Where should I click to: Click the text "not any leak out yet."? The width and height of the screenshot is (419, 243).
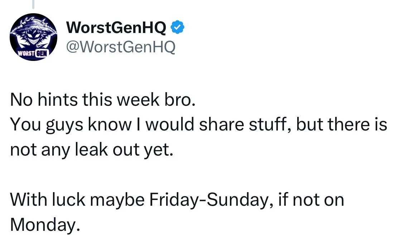coord(92,150)
